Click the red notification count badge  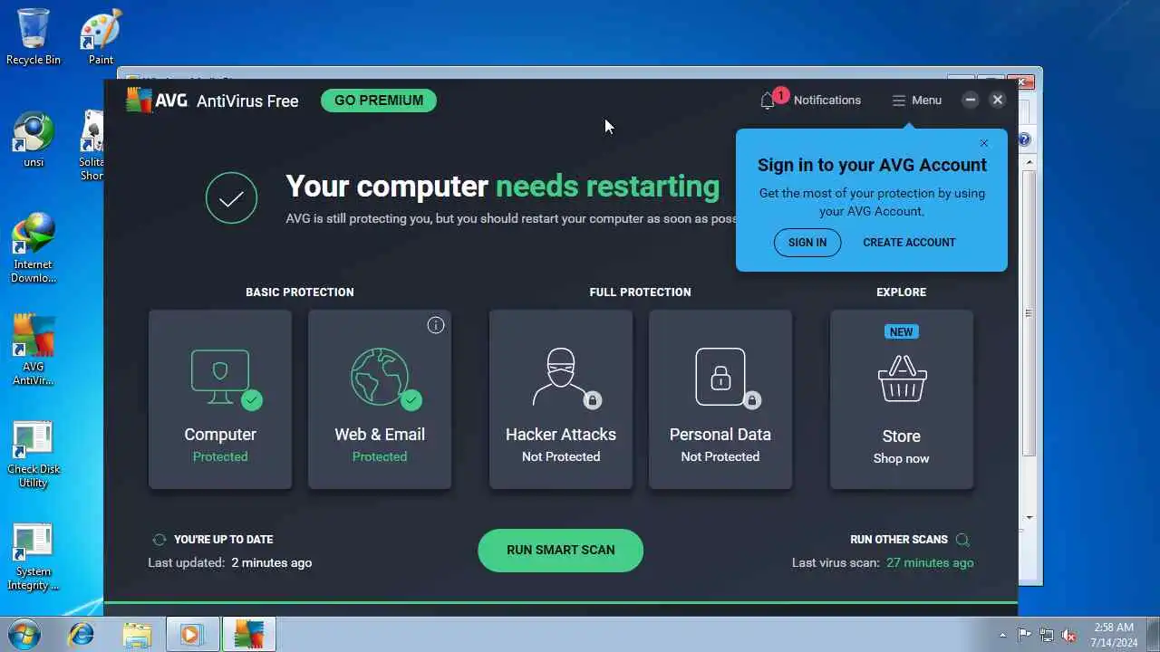pyautogui.click(x=780, y=94)
